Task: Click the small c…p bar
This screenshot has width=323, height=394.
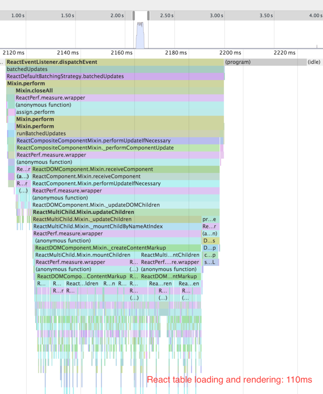Action: coord(210,255)
